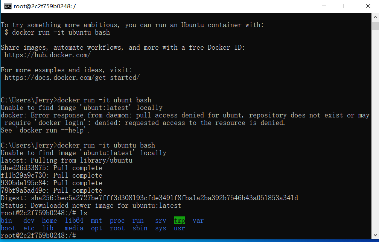This screenshot has width=379, height=242.
Task: Click the 'docker: Error response from daemon' line
Action: (x=185, y=115)
